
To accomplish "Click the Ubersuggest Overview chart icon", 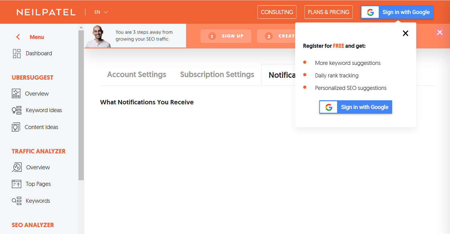I will pyautogui.click(x=16, y=93).
